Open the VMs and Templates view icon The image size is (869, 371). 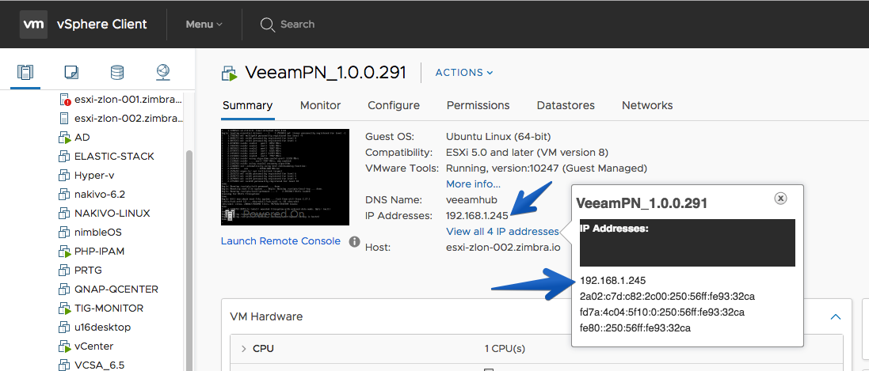[x=71, y=72]
